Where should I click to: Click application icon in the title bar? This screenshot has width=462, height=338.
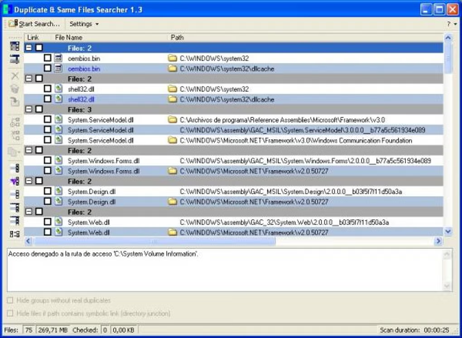click(x=7, y=10)
